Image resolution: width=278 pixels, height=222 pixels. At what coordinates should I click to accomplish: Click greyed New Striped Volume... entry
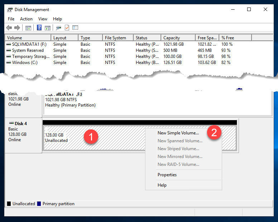tap(178, 149)
